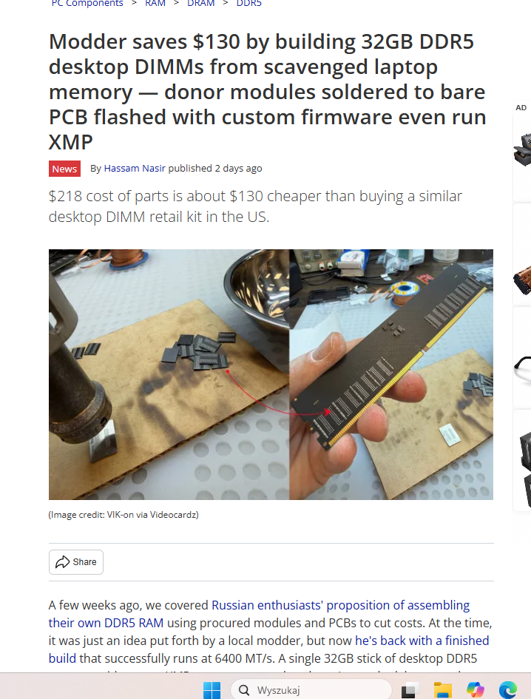This screenshot has height=699, width=531.
Task: Go to PC Components breadcrumb
Action: (x=87, y=4)
